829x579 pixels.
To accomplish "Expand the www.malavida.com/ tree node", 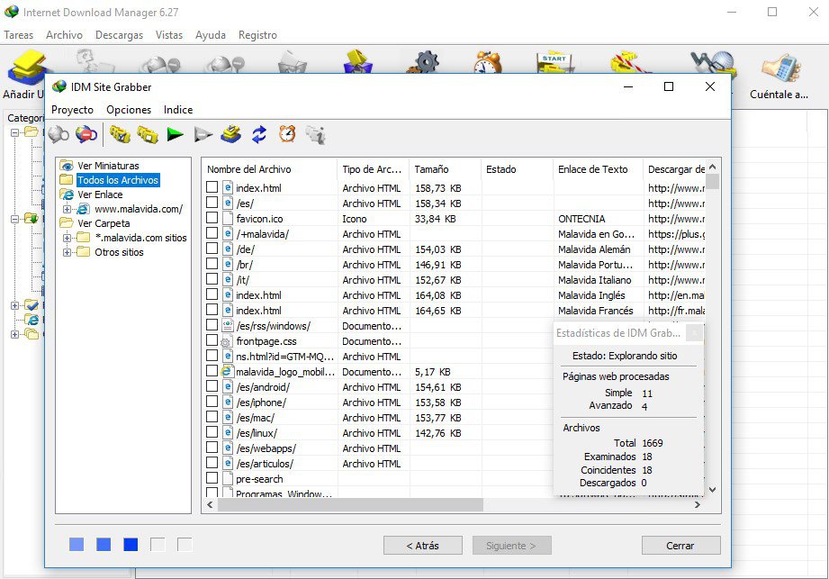I will click(x=68, y=209).
